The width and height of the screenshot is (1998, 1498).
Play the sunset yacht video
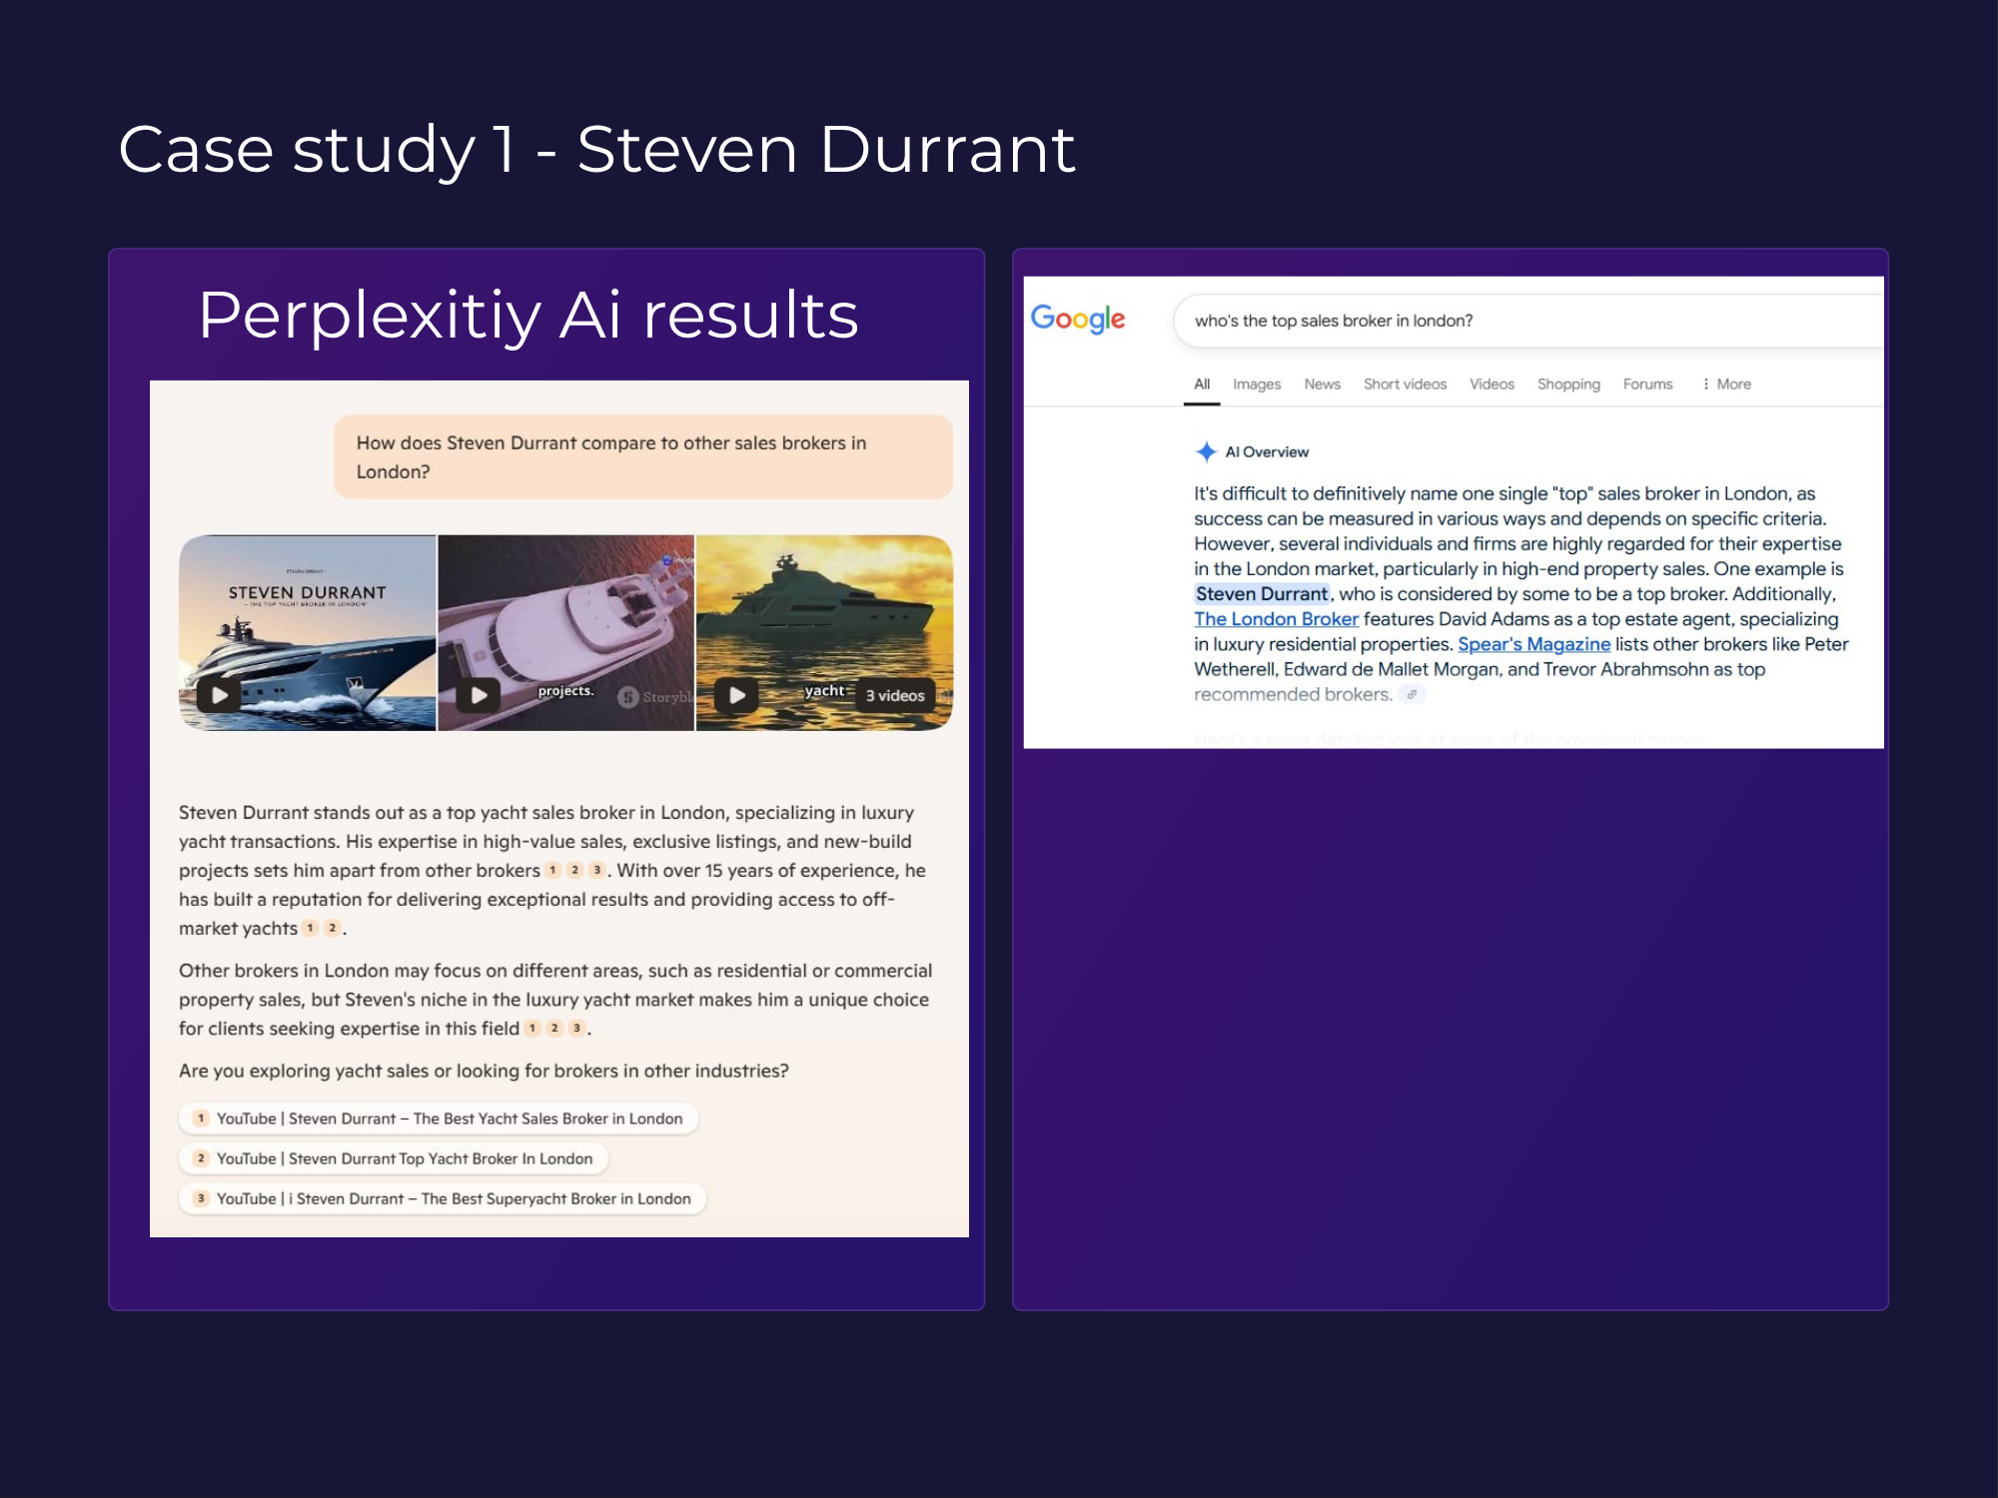point(737,695)
